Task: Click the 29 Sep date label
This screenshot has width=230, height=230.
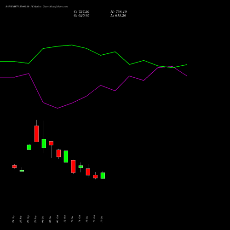Action: point(35,219)
